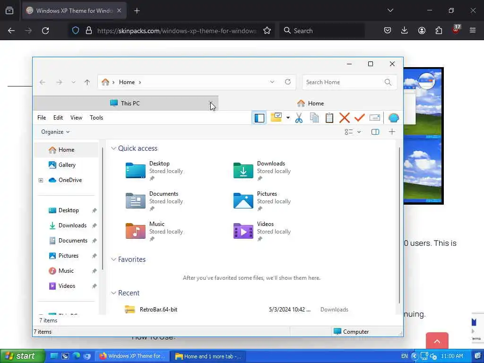Click the red X Delete icon
Screen dimensions: 484x363
pos(345,118)
